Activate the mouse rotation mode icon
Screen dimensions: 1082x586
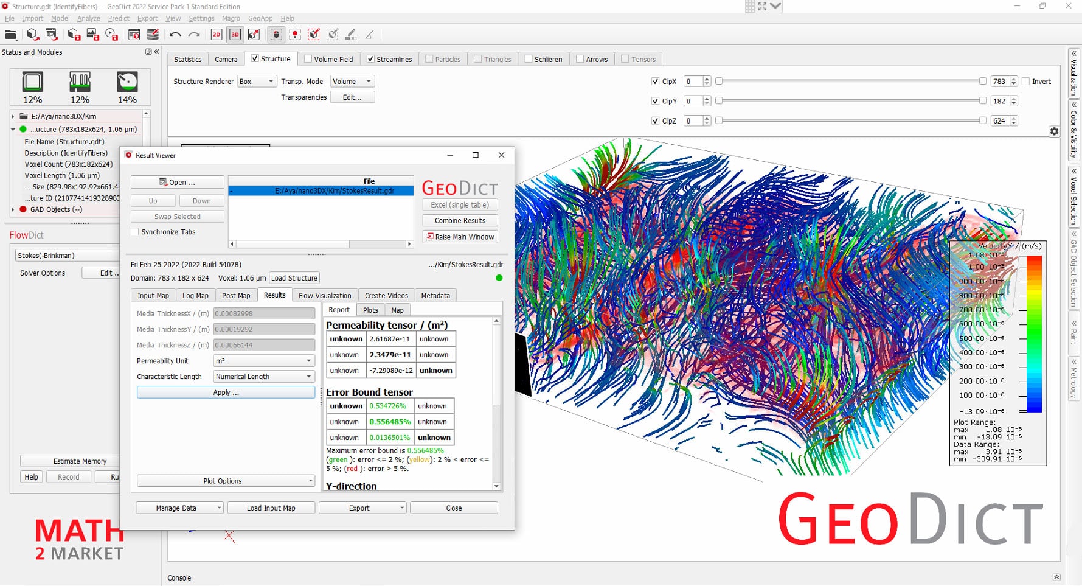point(276,35)
